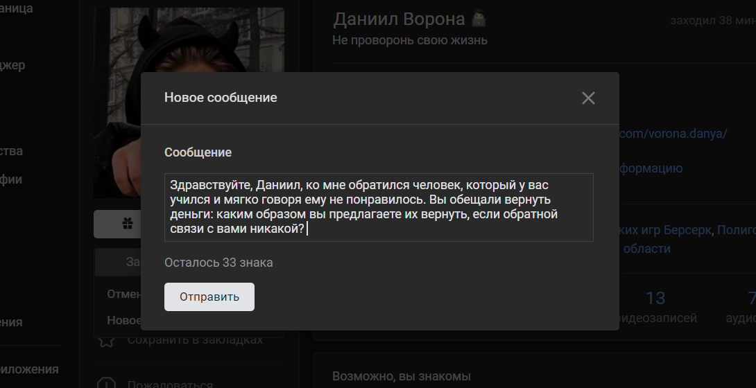The width and height of the screenshot is (756, 388).
Task: Click the Берсерк games link
Action: tap(665, 230)
